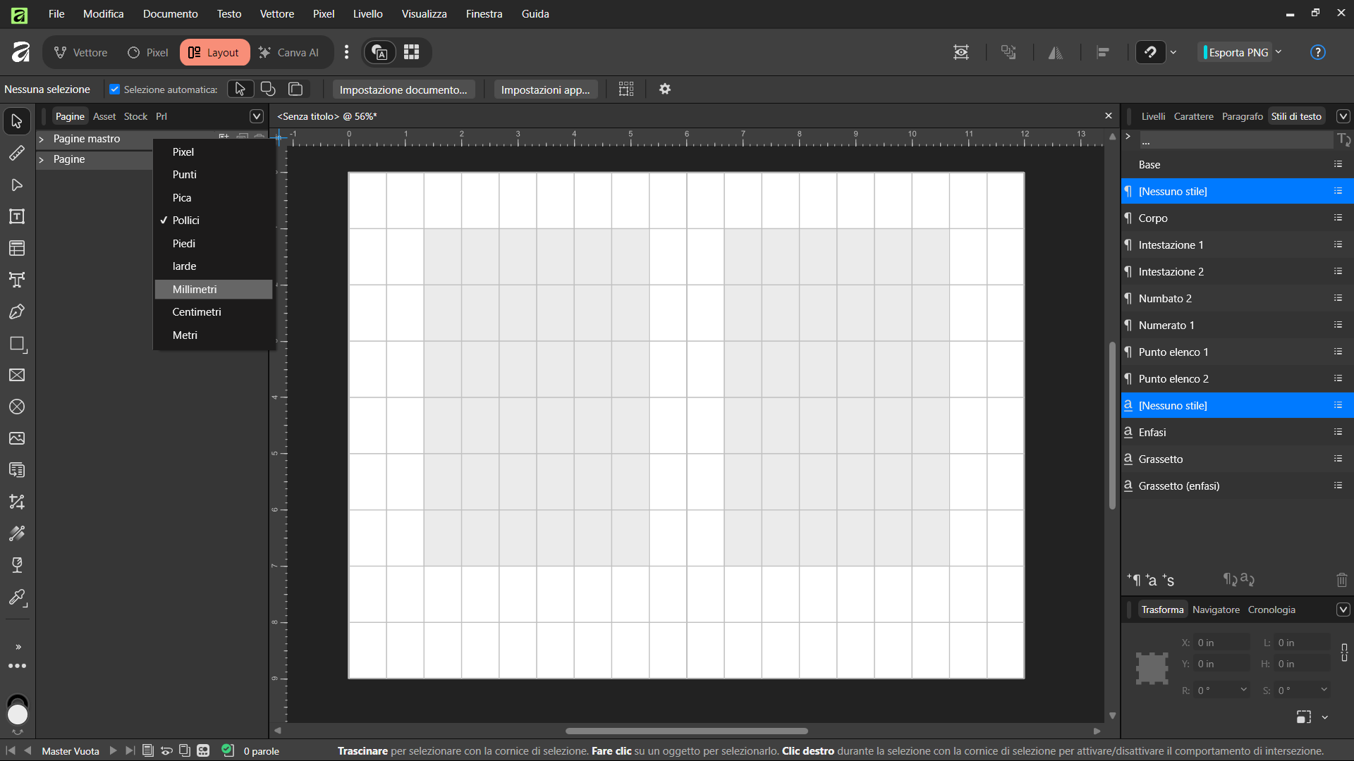Choose Centimetri from the units menu
This screenshot has height=761, width=1354.
pos(214,312)
